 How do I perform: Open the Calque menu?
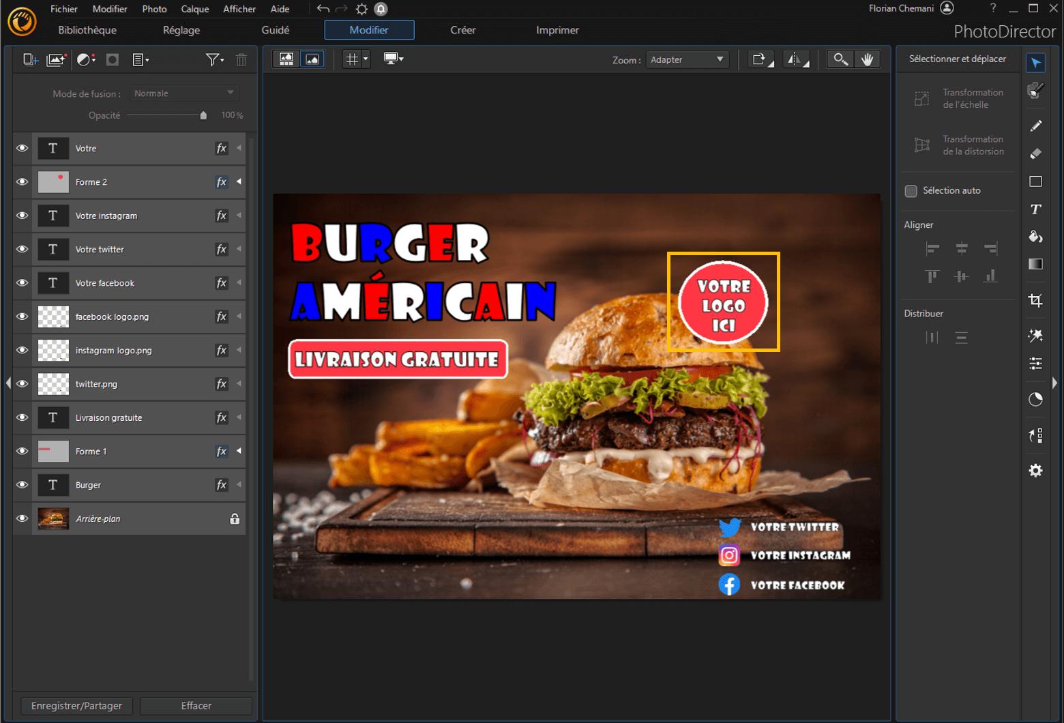194,9
